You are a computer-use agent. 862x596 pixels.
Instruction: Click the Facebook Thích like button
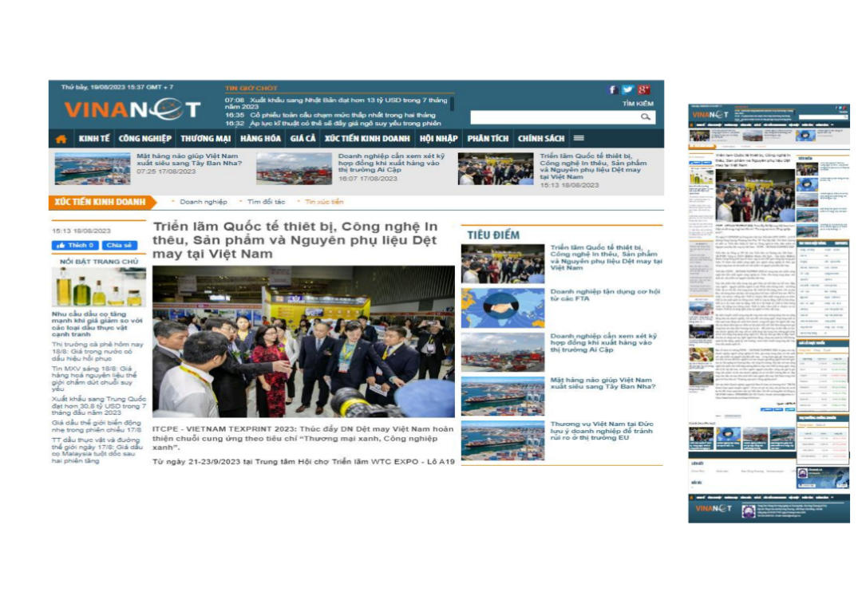74,245
